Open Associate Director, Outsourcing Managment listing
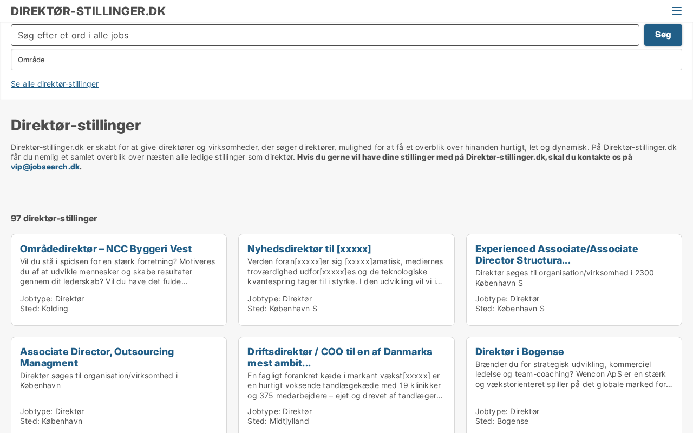 pyautogui.click(x=97, y=357)
